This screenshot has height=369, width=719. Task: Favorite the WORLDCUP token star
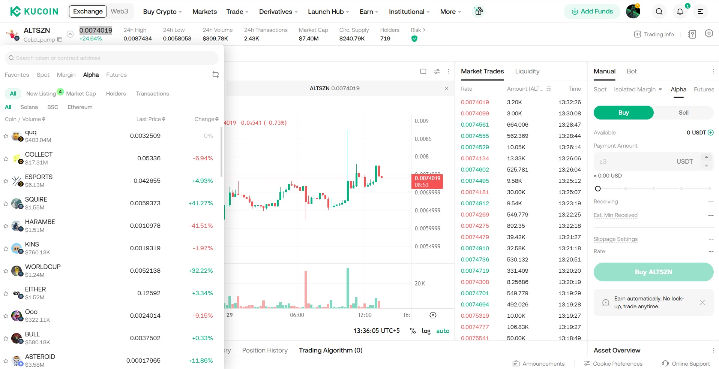(x=6, y=271)
